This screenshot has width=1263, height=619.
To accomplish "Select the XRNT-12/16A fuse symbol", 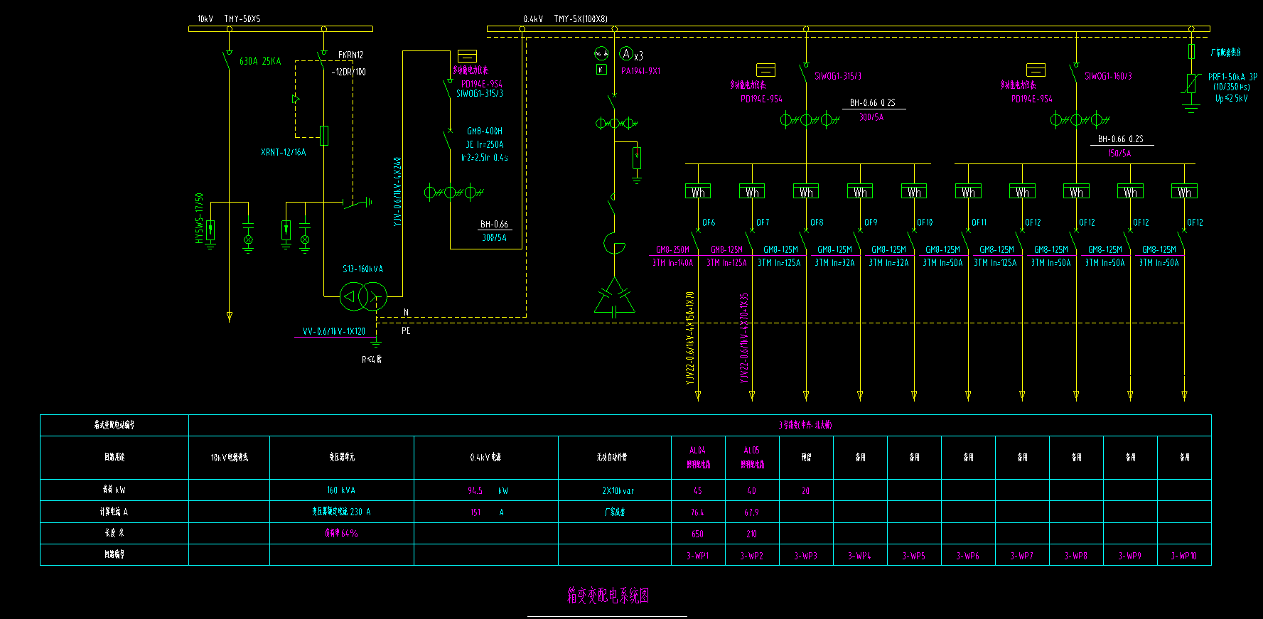I will [324, 135].
